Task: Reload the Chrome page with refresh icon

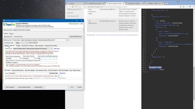Action: (x=73, y=7)
